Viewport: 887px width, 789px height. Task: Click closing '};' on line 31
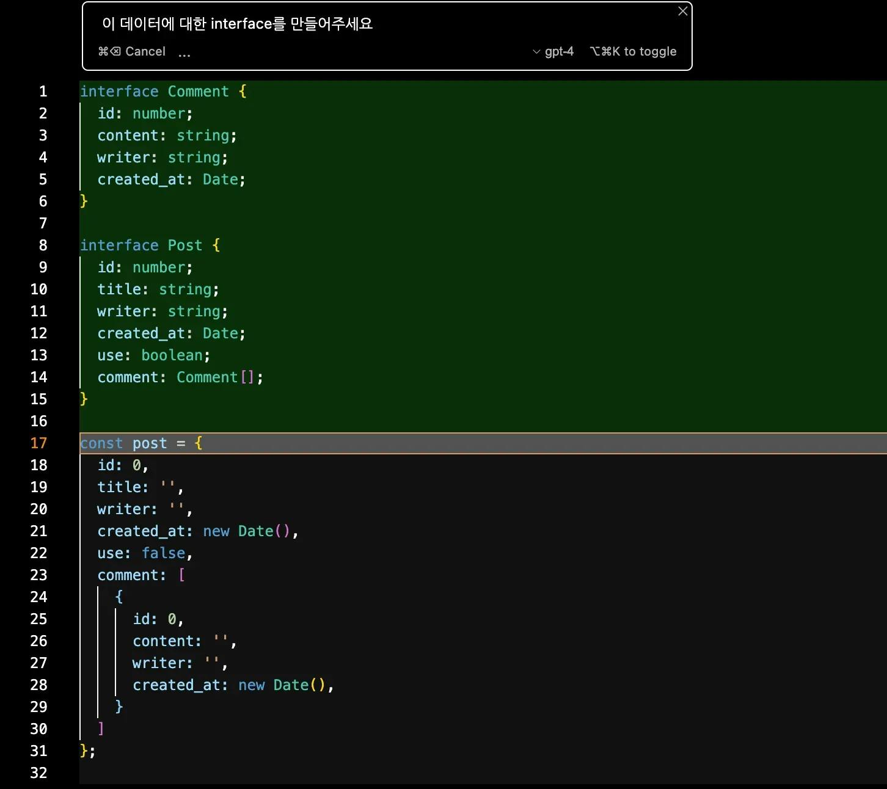click(88, 751)
